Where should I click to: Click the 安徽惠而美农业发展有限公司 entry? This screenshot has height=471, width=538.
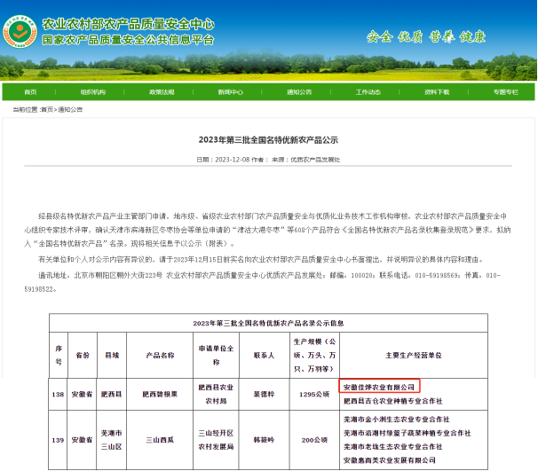click(390, 460)
